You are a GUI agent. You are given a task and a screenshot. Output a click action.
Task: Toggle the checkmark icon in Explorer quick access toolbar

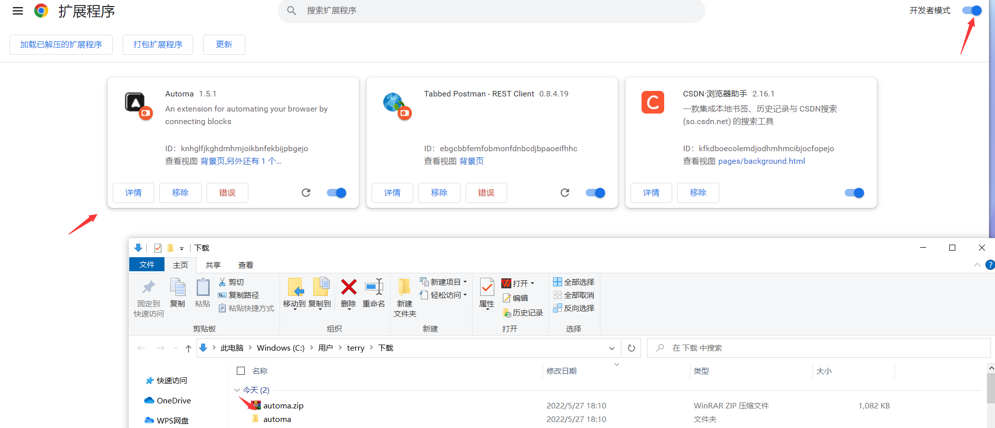click(158, 248)
